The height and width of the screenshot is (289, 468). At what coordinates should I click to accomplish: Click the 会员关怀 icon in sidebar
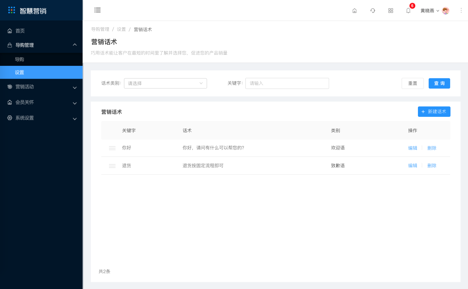pyautogui.click(x=10, y=102)
